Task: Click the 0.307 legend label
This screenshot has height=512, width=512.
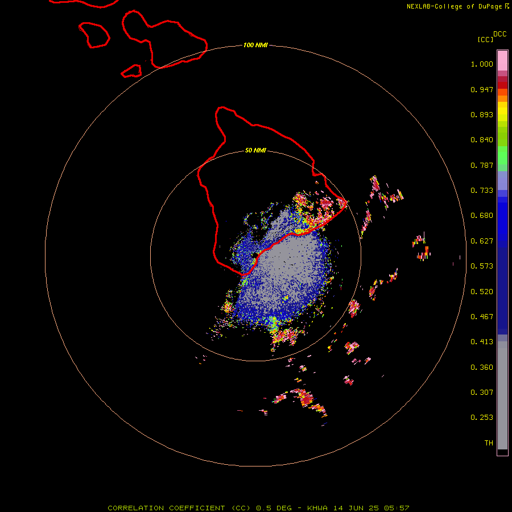Action: click(x=482, y=393)
